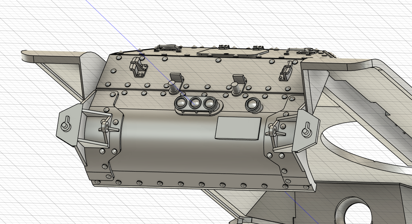Viewport: 412px width, 224px height.
Task: Select the large circular hole at bottom right
Action: pyautogui.click(x=357, y=212)
